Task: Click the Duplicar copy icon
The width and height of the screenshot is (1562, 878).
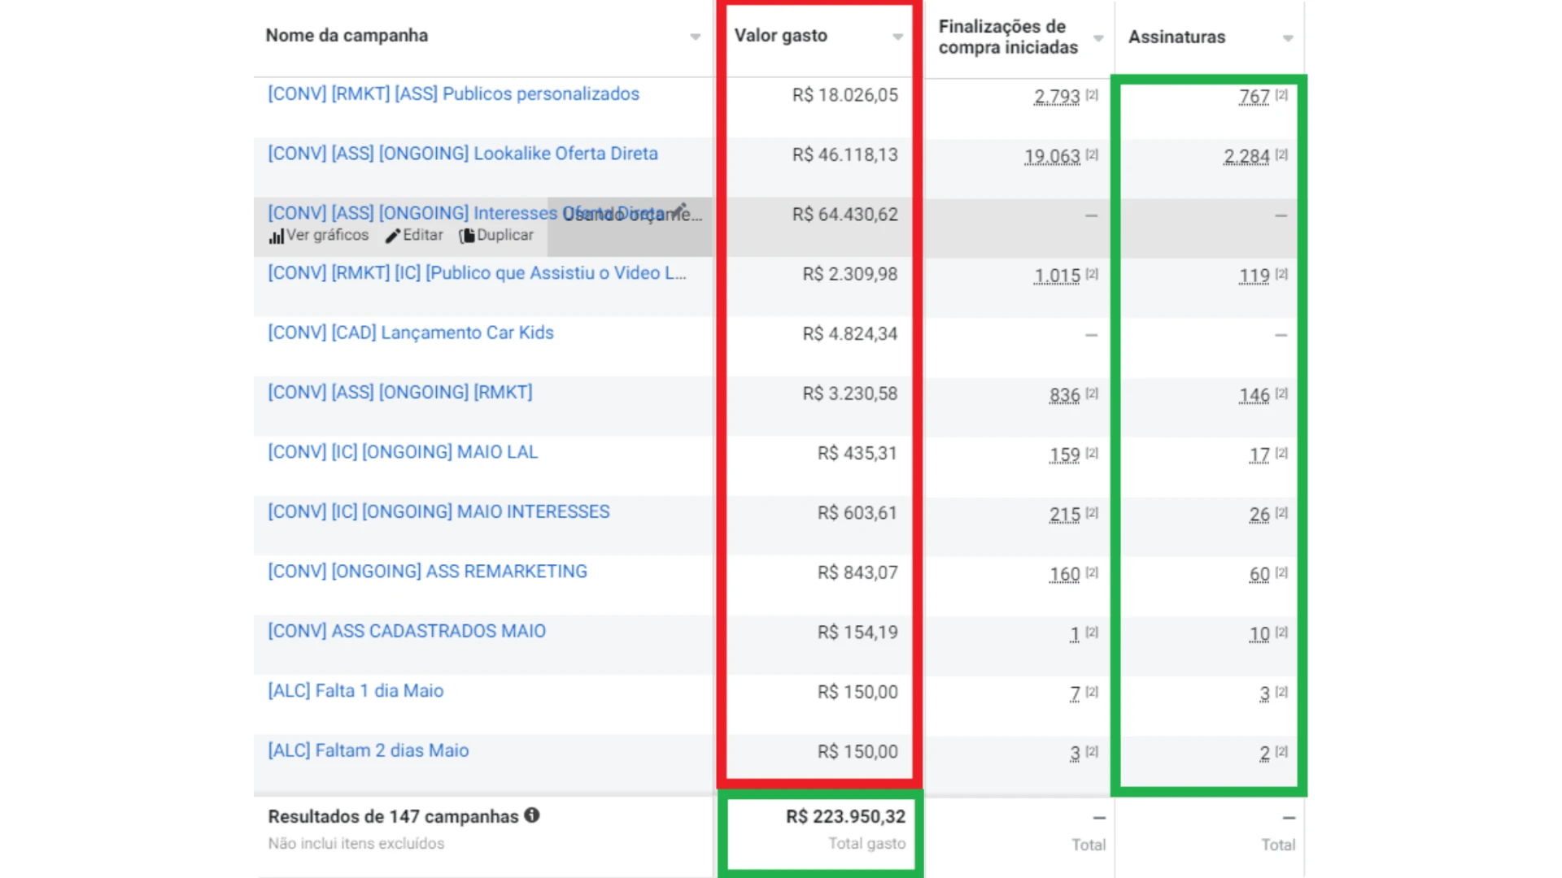Action: (x=467, y=236)
